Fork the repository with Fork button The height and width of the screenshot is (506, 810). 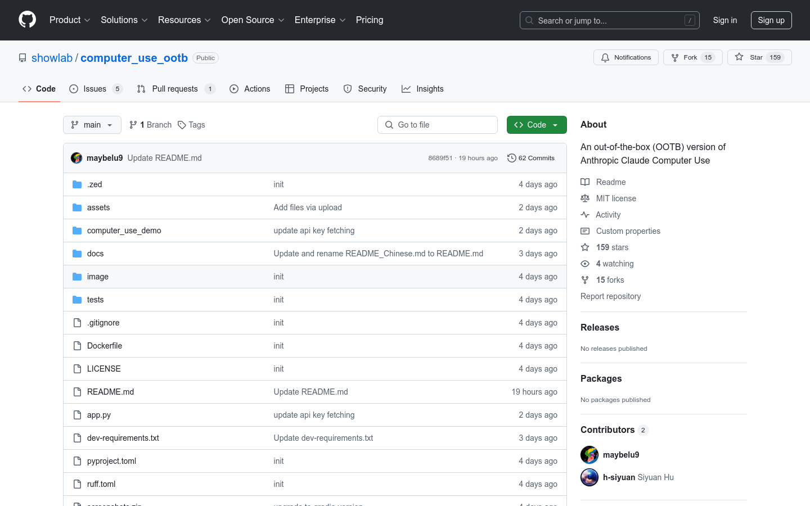(x=693, y=57)
